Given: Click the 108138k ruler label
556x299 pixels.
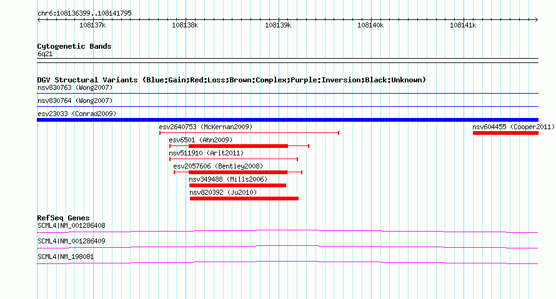Looking at the screenshot, I should [185, 25].
